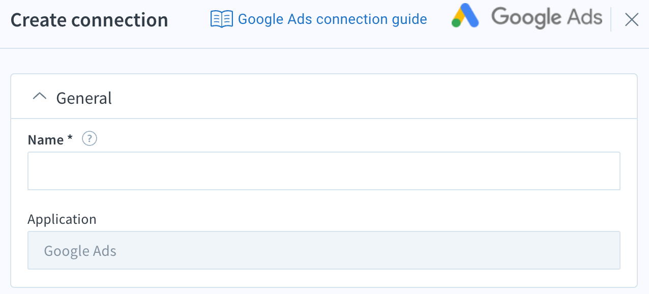
Task: Click the divider line beside close button
Action: tap(611, 20)
